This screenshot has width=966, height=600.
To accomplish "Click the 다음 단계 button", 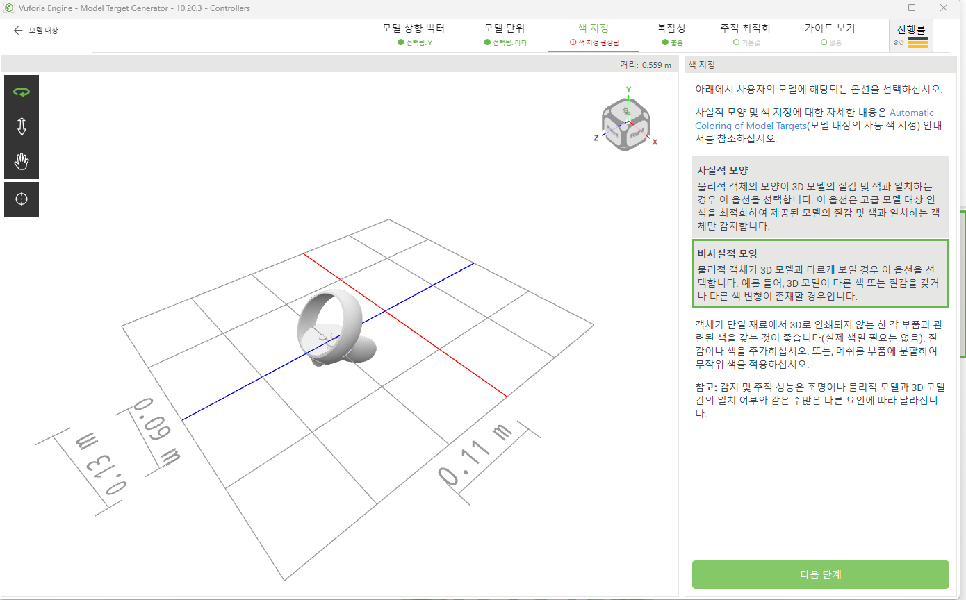I will (821, 574).
